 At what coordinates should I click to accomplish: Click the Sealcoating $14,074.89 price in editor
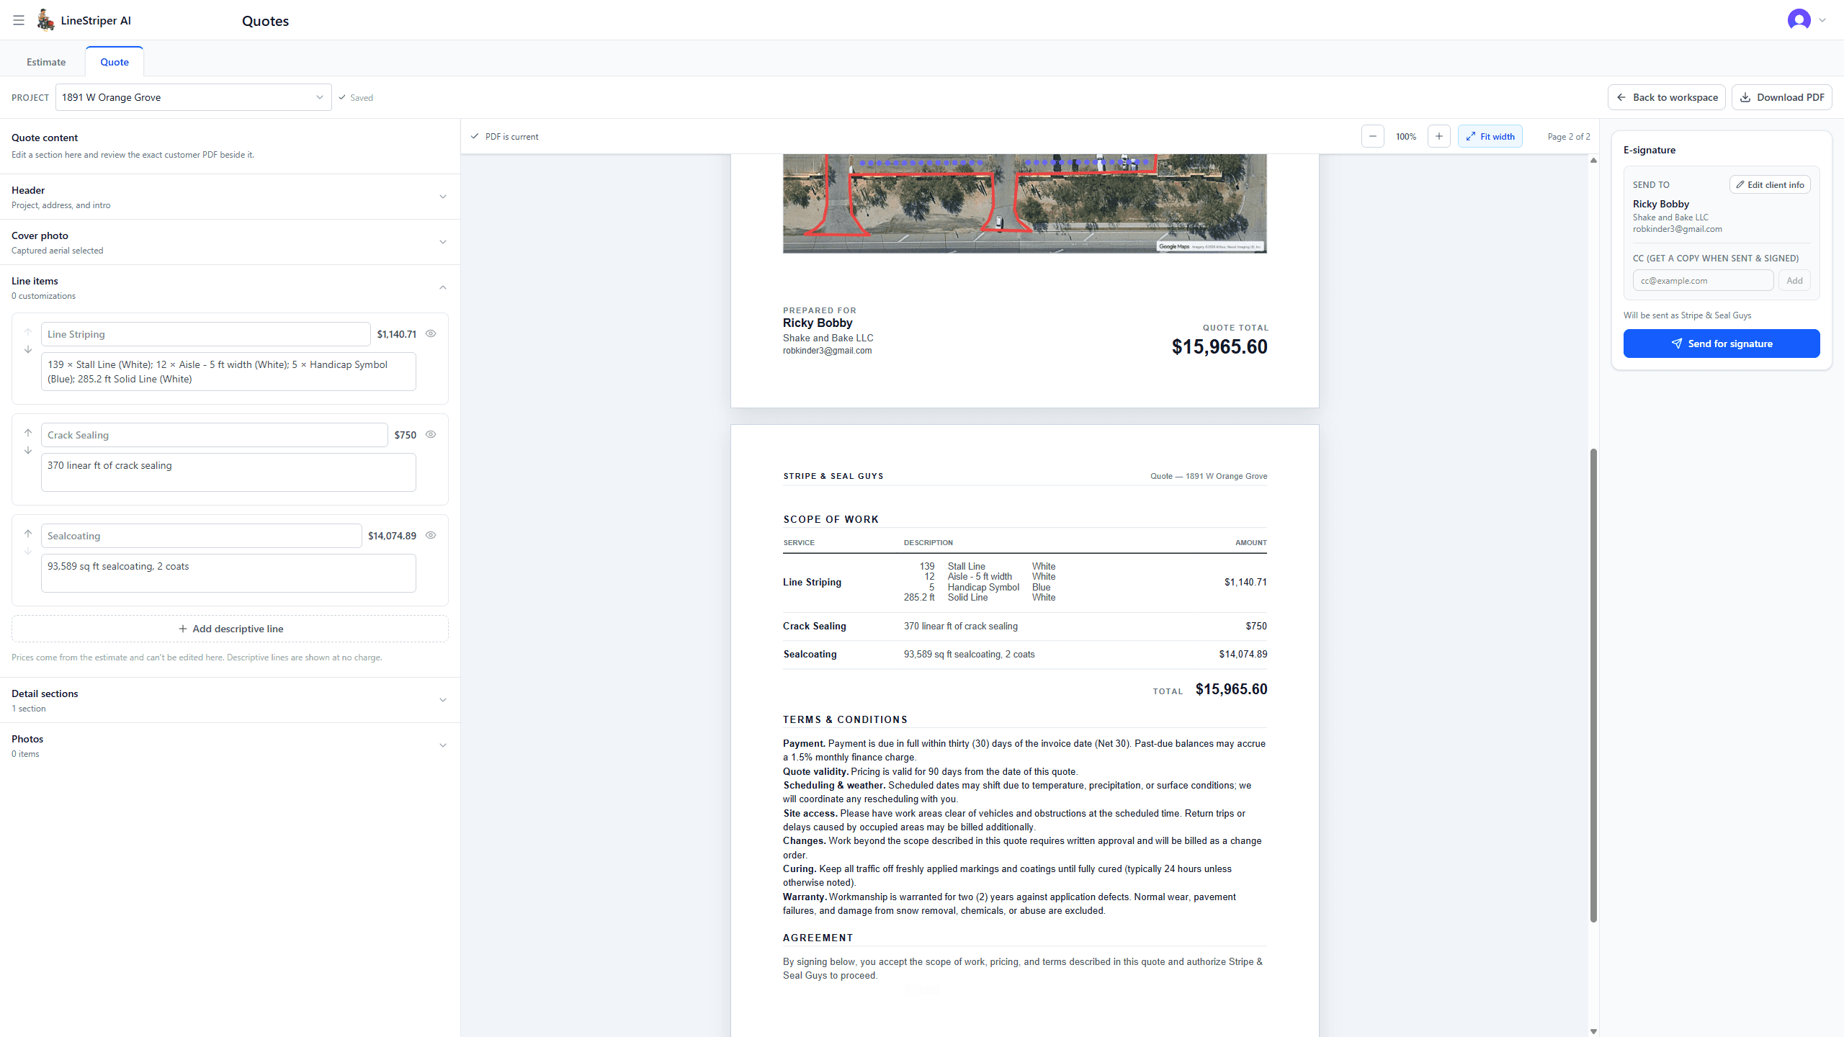coord(392,536)
